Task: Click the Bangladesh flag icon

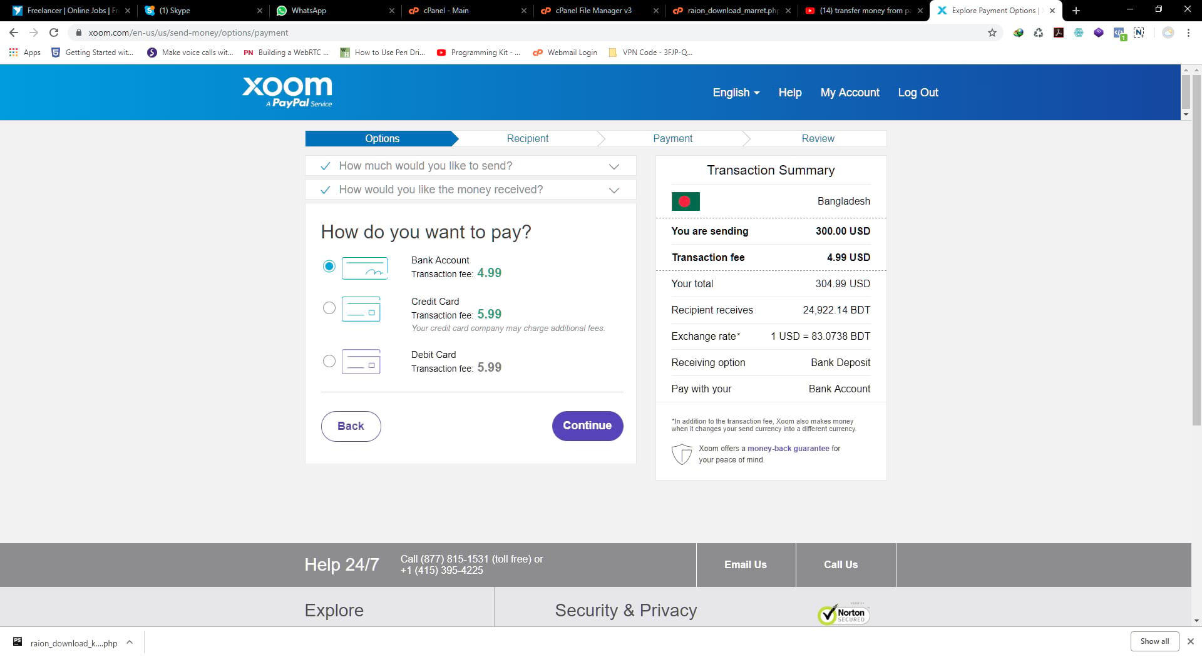Action: click(686, 201)
